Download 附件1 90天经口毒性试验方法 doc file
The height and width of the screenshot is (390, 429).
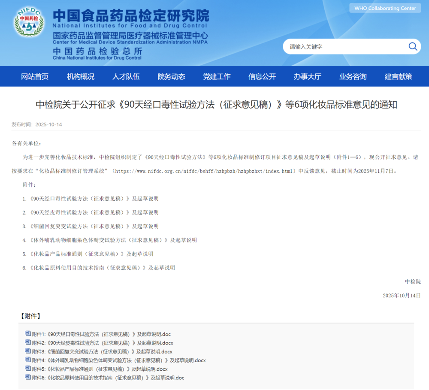click(101, 334)
